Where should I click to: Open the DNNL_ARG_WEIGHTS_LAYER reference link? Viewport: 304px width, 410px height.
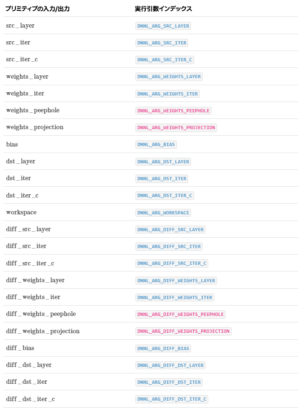pos(169,77)
